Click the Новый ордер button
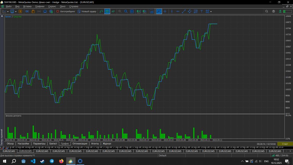The width and height of the screenshot is (293, 165). pos(87,11)
